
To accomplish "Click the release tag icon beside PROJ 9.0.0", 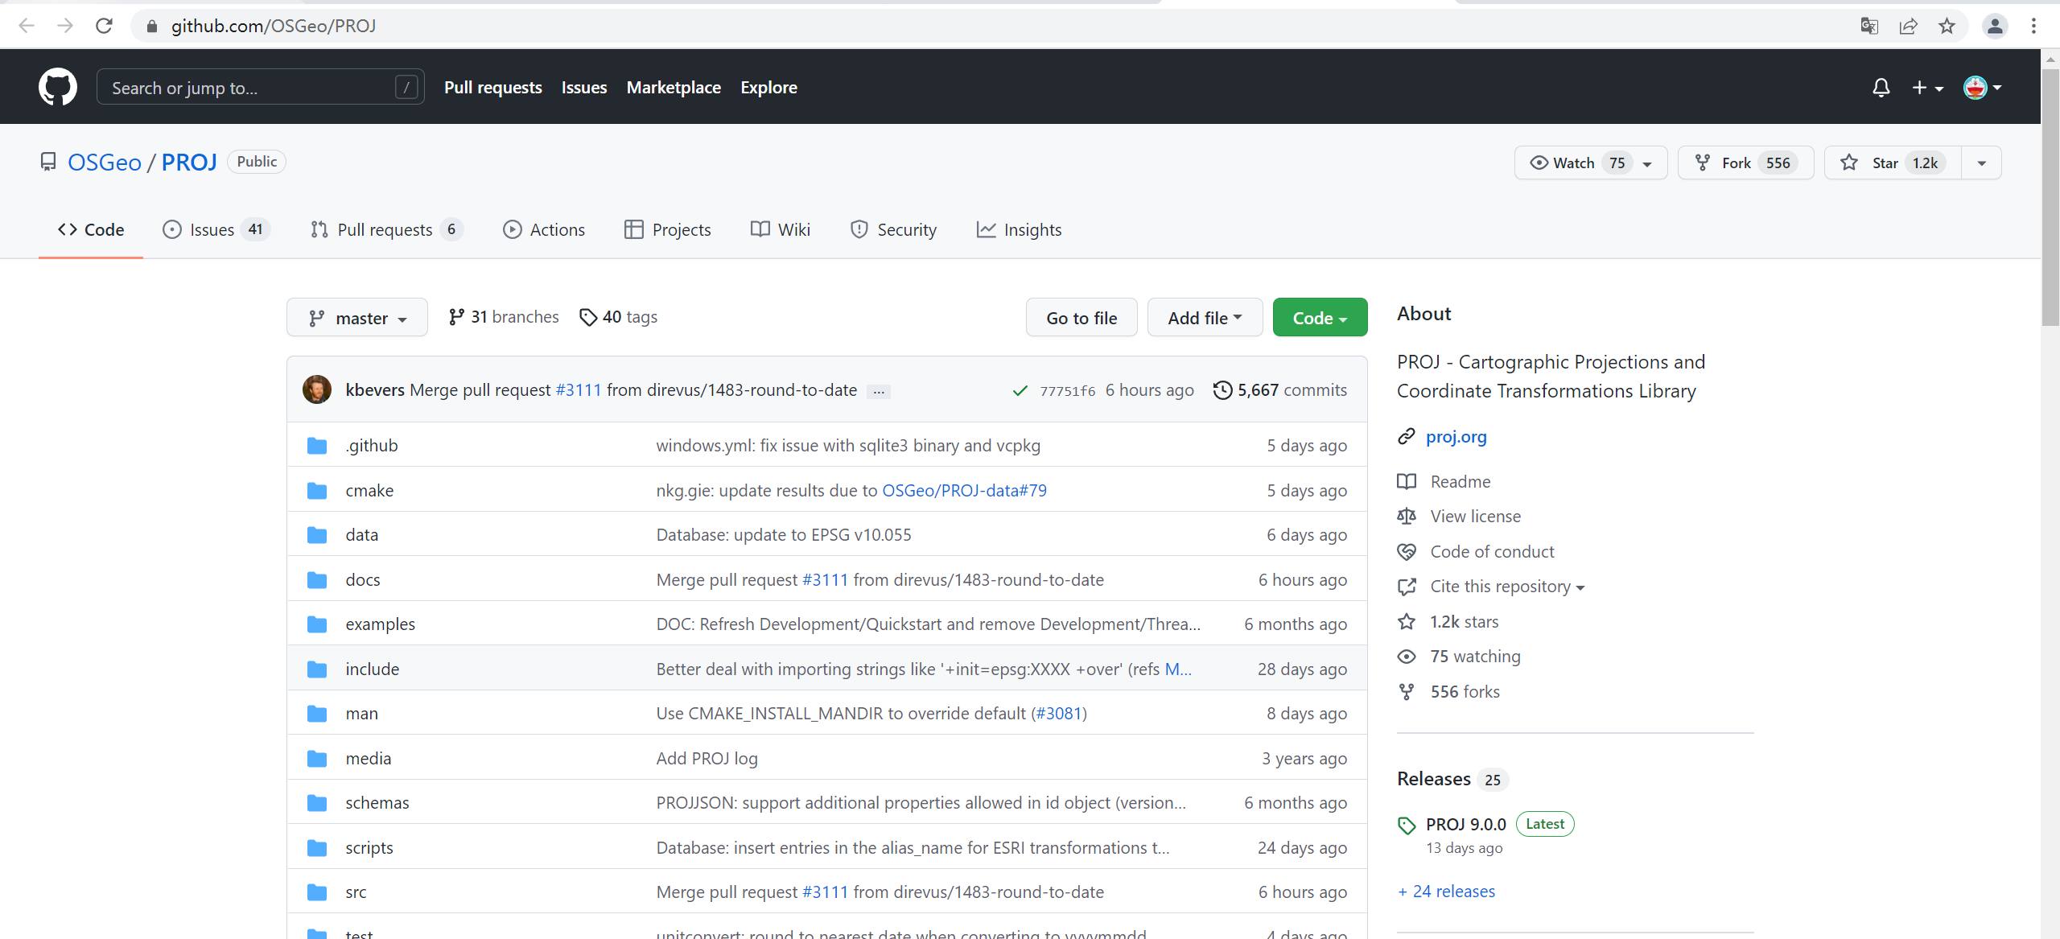I will point(1407,826).
